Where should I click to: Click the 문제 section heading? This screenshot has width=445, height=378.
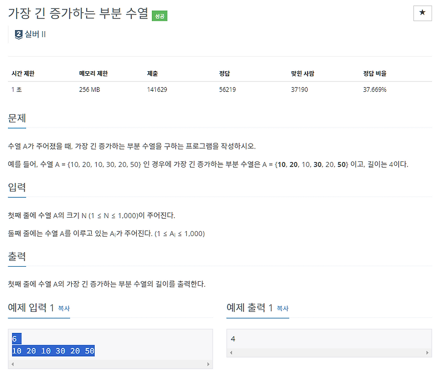point(18,117)
